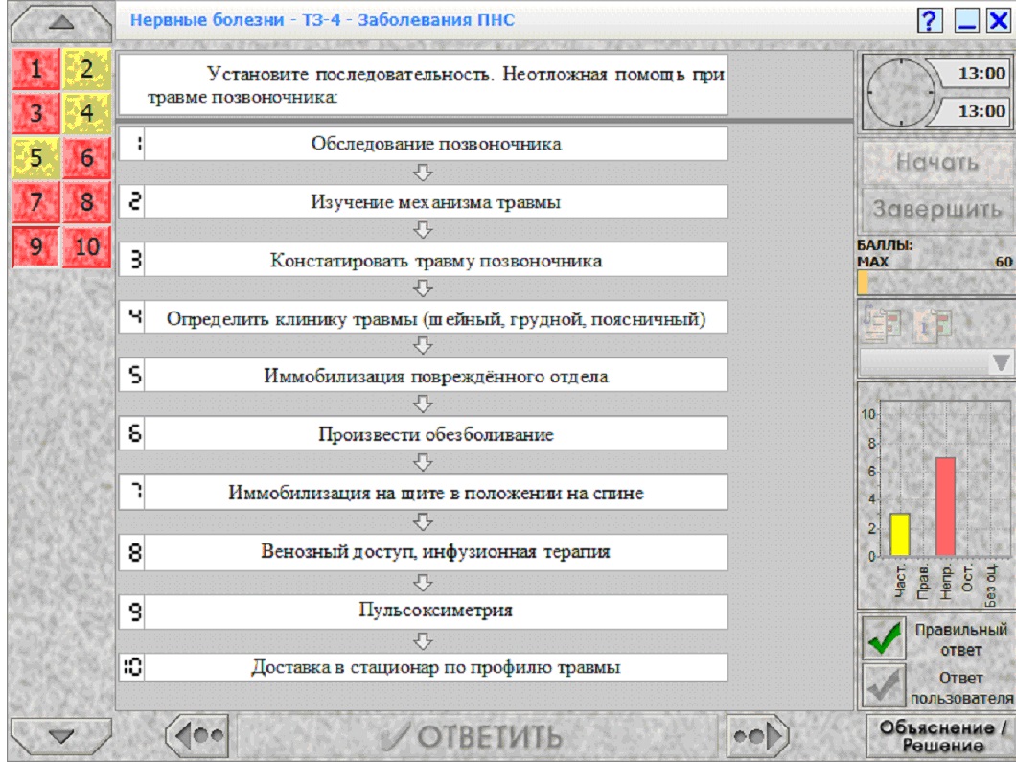Select step 'Произвести обезболивание'
Viewport: 1016px width, 762px height.
point(423,434)
